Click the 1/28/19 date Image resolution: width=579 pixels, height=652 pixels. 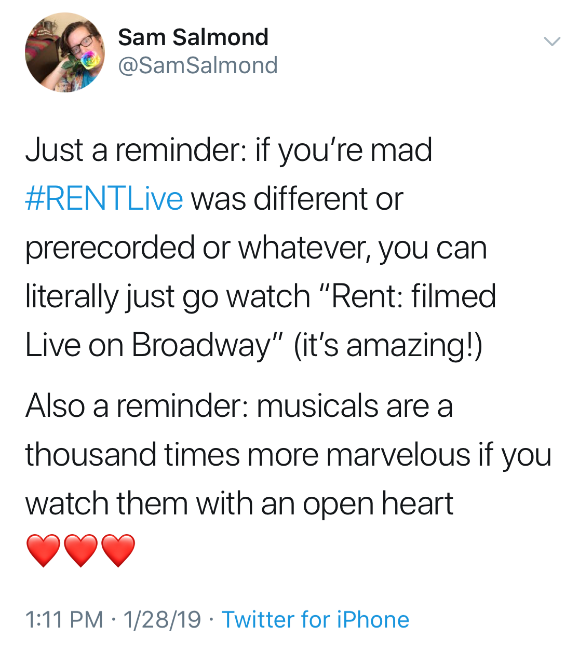(162, 620)
